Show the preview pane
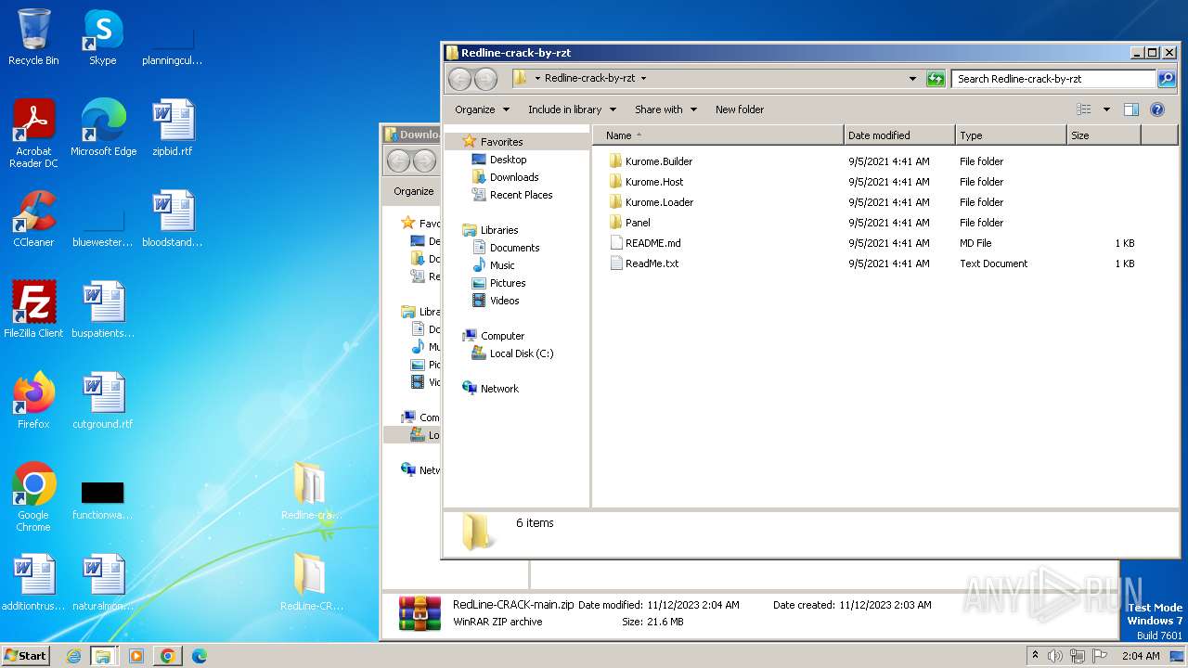The width and height of the screenshot is (1188, 668). tap(1130, 109)
